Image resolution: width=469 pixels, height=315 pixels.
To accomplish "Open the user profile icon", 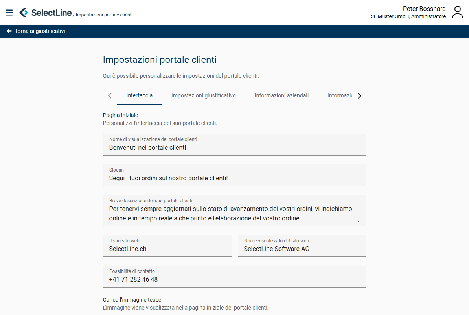I will [457, 12].
